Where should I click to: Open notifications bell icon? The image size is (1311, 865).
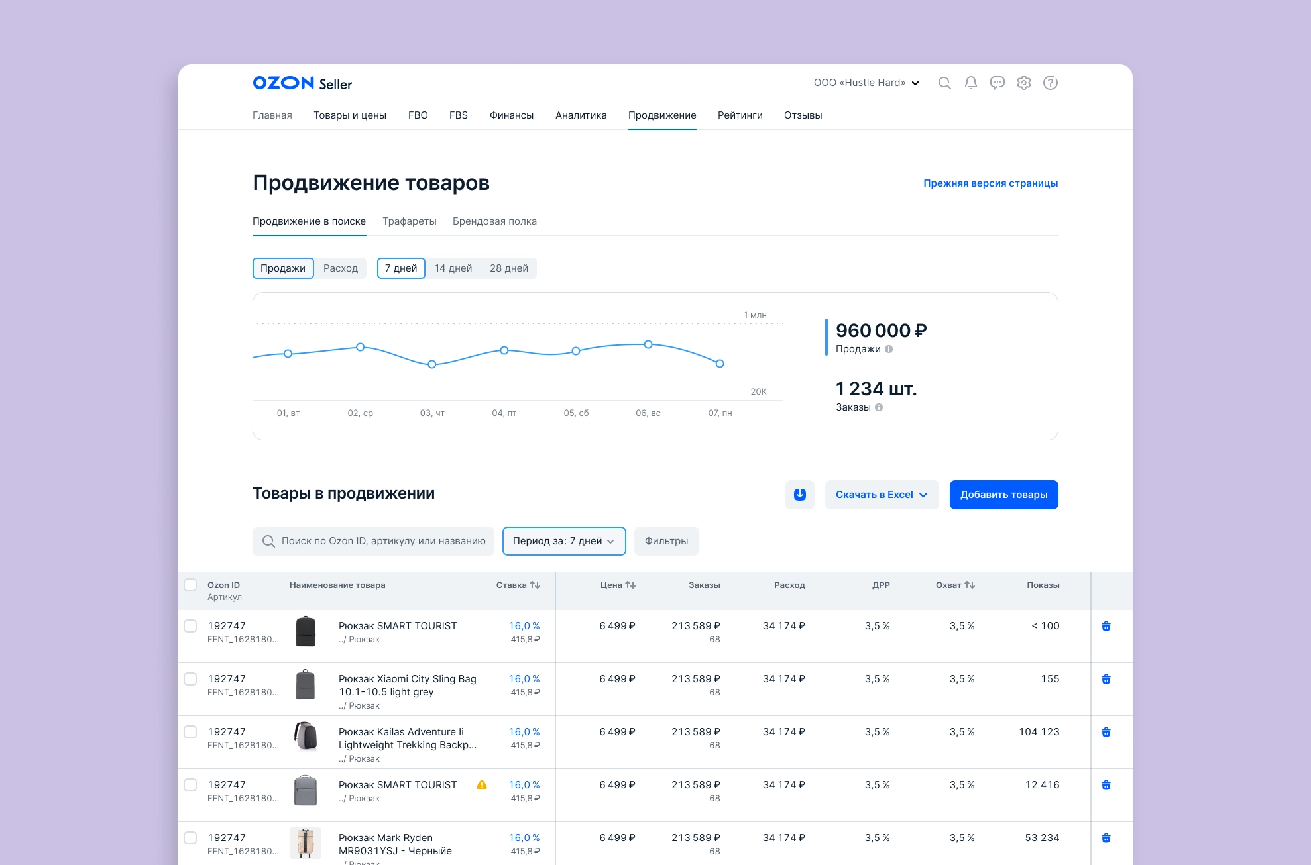click(x=971, y=83)
